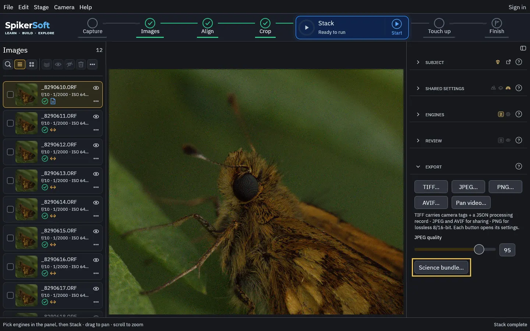Switch image panel to grid view
This screenshot has height=331, width=530.
point(32,64)
